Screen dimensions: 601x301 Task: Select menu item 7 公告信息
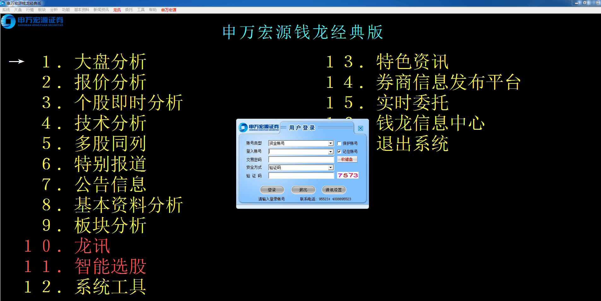click(94, 184)
